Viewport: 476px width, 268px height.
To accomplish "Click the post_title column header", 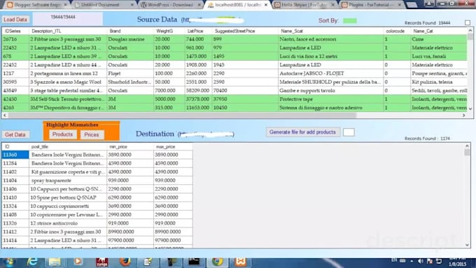I will (x=68, y=147).
